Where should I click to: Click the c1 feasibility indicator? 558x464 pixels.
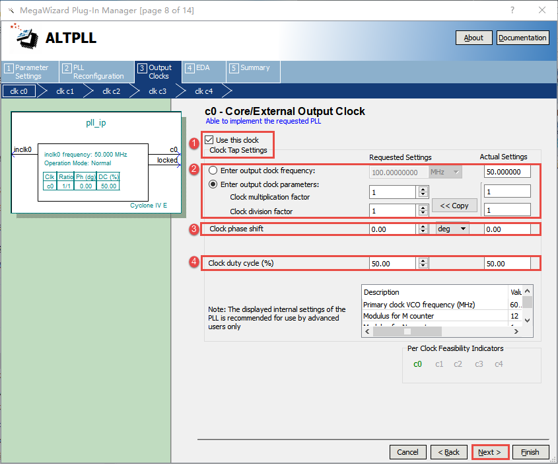coord(439,364)
